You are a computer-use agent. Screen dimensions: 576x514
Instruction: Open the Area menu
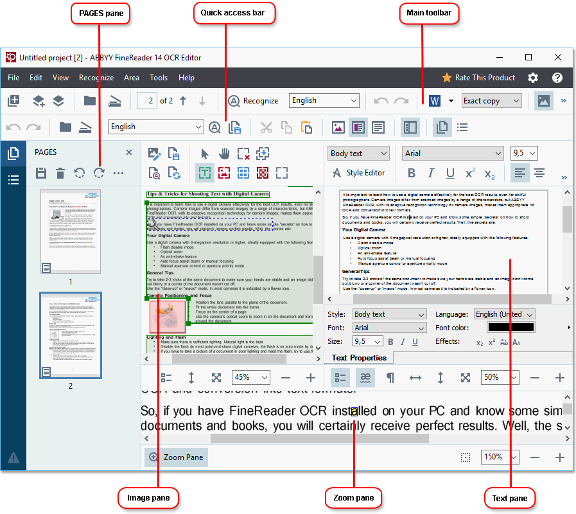tap(132, 78)
